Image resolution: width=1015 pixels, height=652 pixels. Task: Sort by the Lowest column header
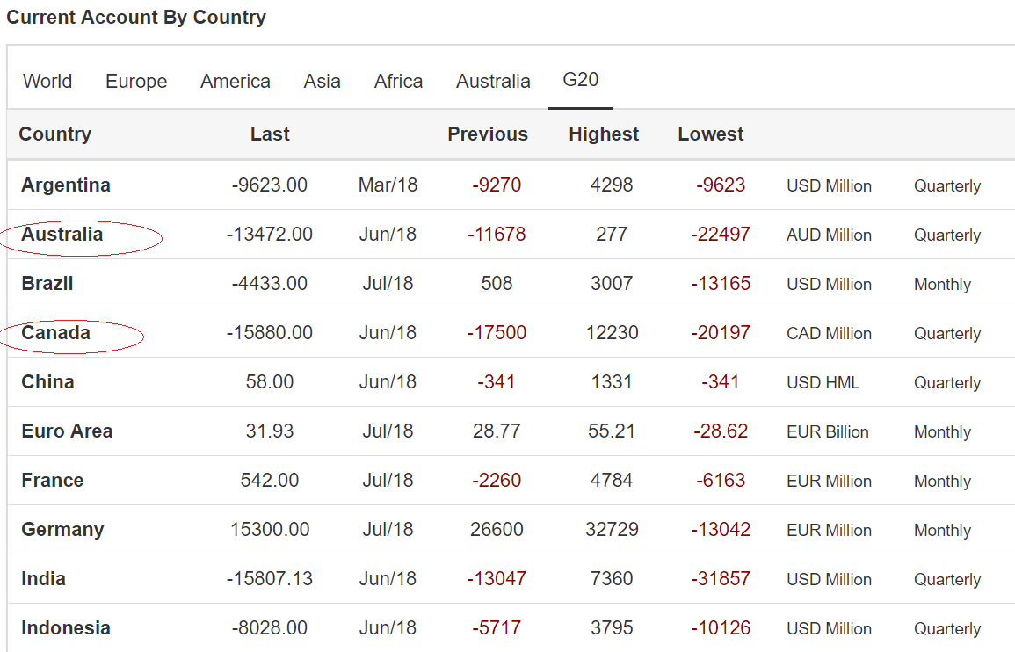click(x=710, y=134)
